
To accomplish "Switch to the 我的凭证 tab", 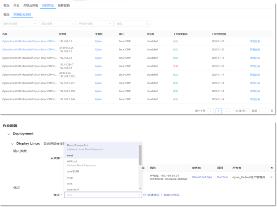I will click(x=48, y=6).
